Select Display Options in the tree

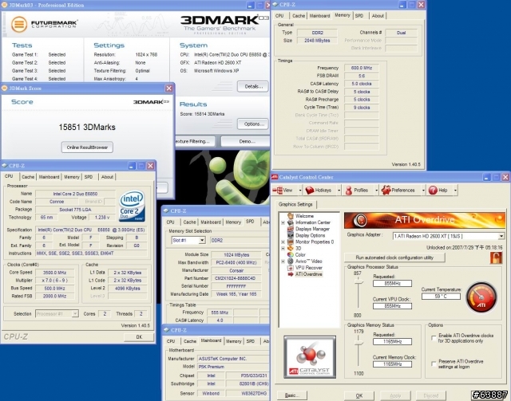(x=310, y=235)
